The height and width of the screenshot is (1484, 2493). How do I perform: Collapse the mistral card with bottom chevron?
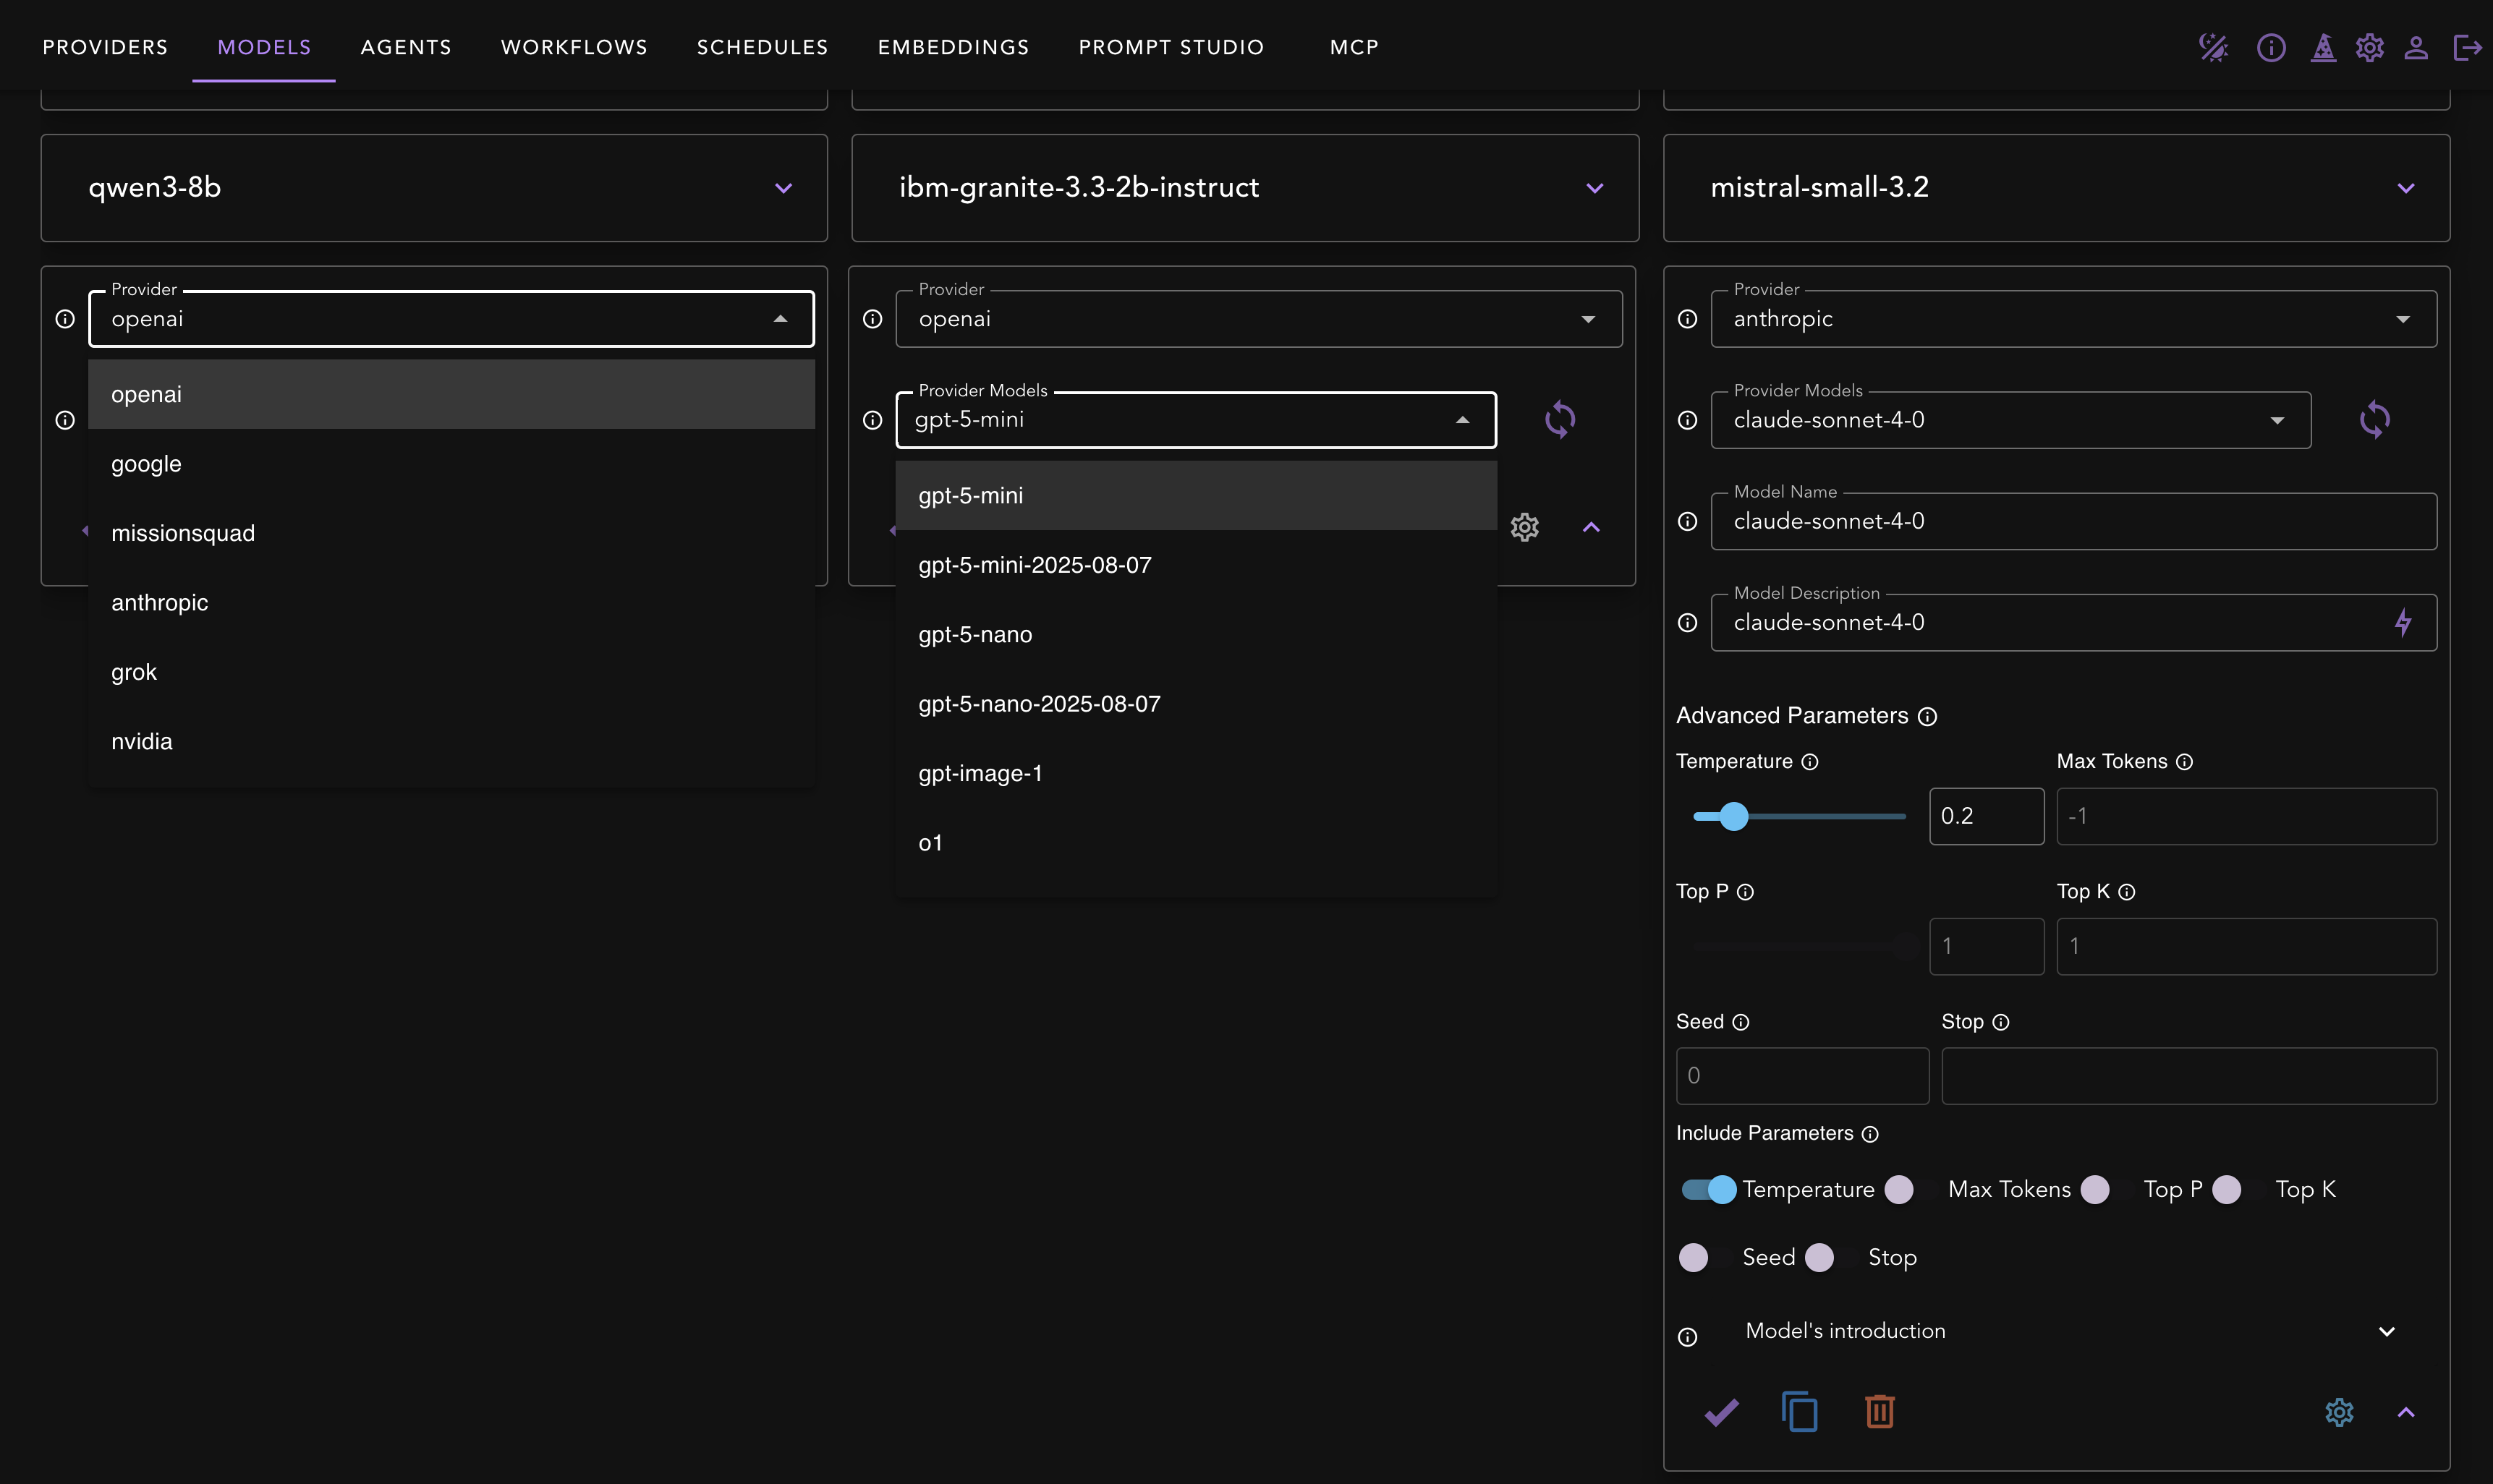pyautogui.click(x=2406, y=1412)
